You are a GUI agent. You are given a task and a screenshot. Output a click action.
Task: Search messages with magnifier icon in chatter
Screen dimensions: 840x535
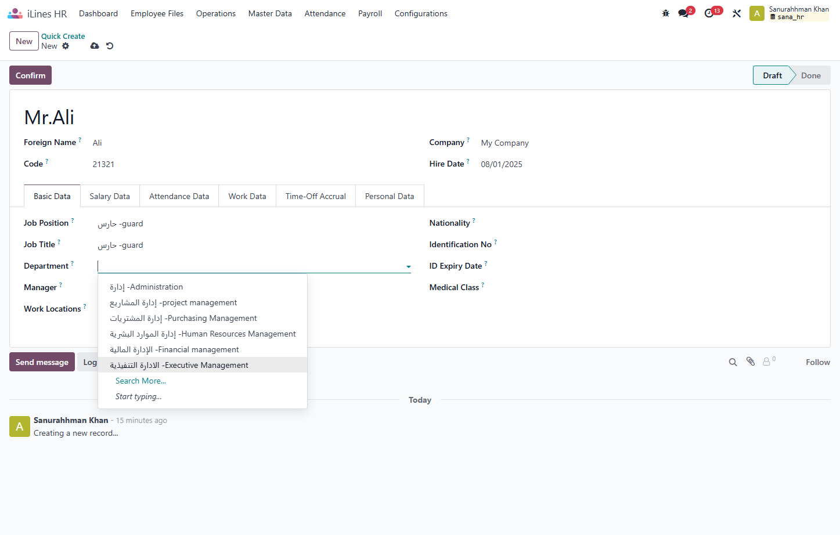[733, 362]
